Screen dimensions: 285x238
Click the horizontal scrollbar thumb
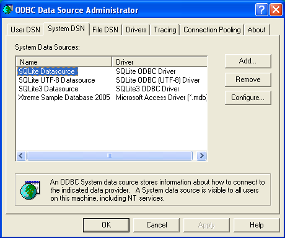110,155
